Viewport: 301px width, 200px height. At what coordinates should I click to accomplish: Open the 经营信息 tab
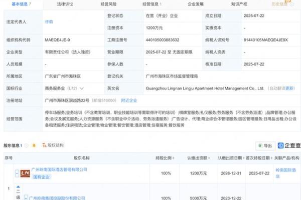[x=152, y=4]
